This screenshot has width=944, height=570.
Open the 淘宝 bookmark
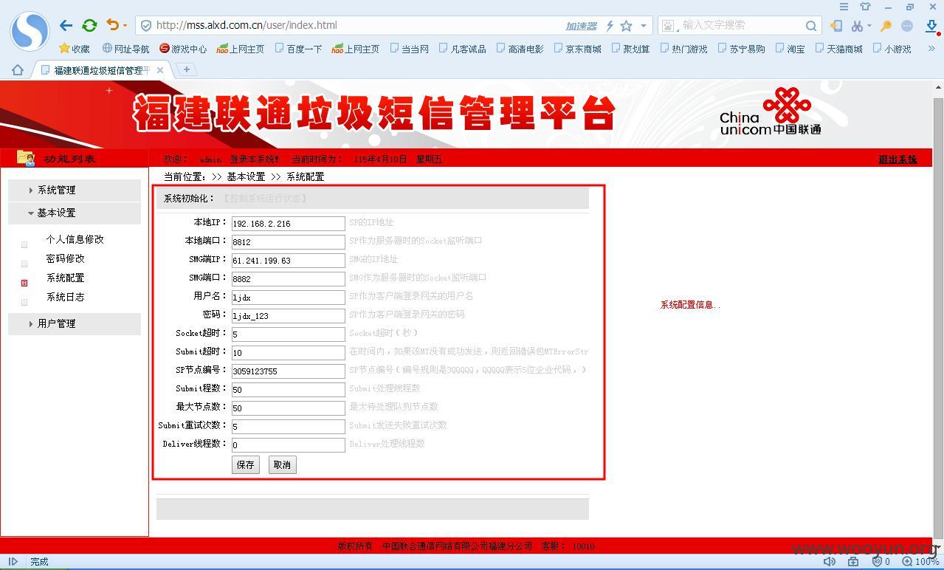click(790, 49)
